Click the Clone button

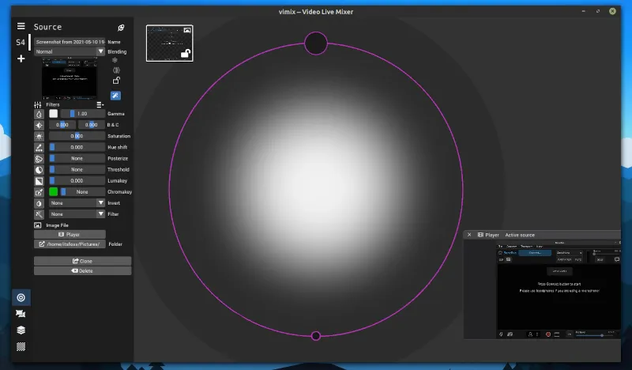pyautogui.click(x=83, y=261)
